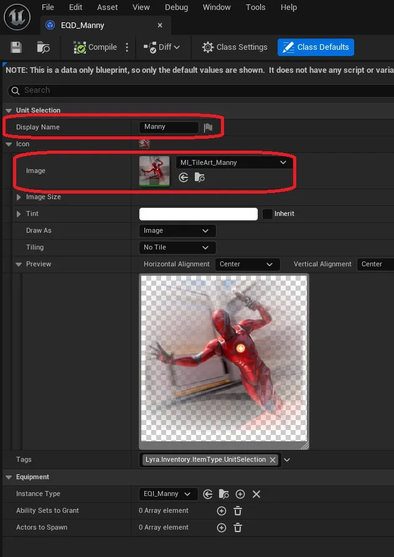Screen dimensions: 394x557
Task: Click the Display Name field containing Manny
Action: click(169, 127)
